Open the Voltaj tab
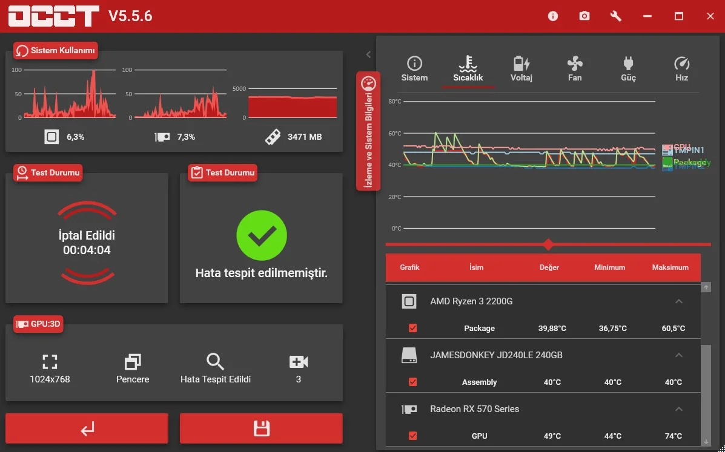 click(x=521, y=69)
